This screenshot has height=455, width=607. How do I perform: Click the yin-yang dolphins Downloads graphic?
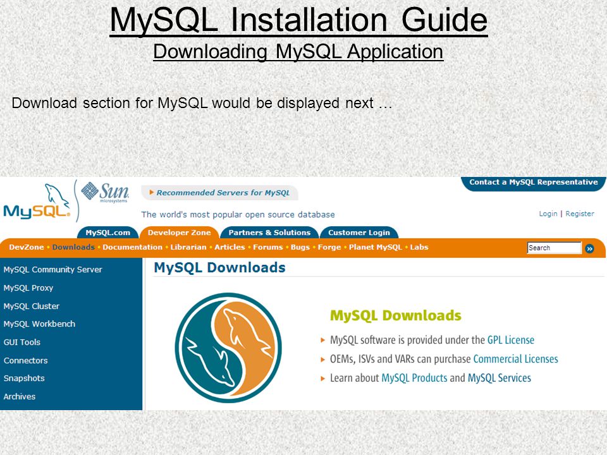pyautogui.click(x=228, y=348)
